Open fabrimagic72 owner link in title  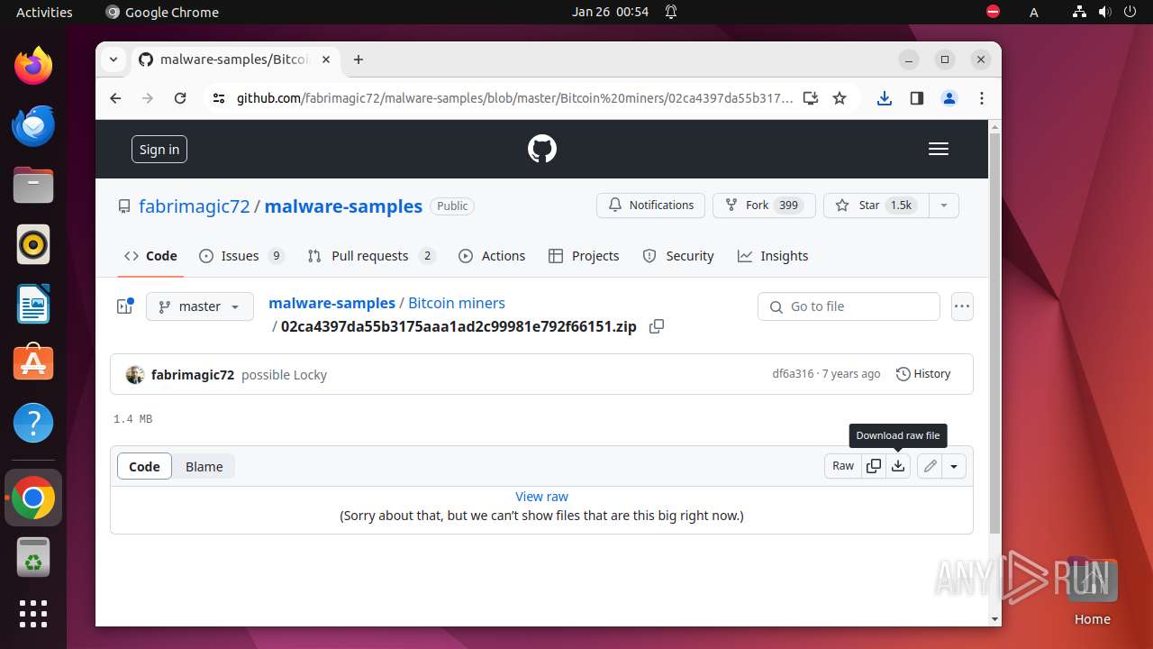(x=195, y=206)
